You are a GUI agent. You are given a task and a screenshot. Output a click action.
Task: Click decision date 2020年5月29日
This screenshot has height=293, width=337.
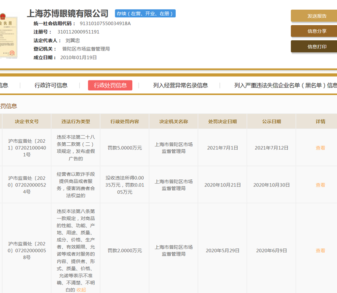click(222, 250)
